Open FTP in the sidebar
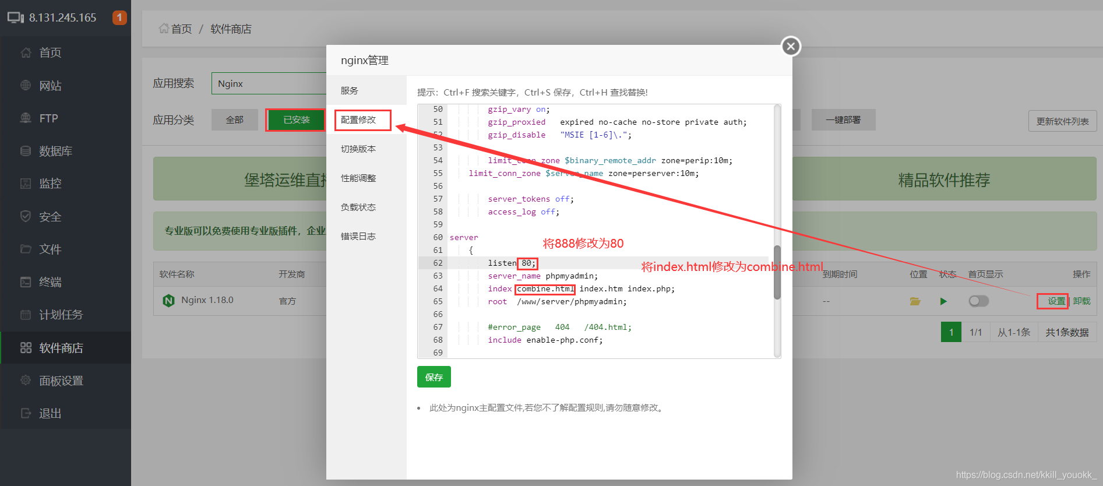This screenshot has height=486, width=1103. pos(65,118)
